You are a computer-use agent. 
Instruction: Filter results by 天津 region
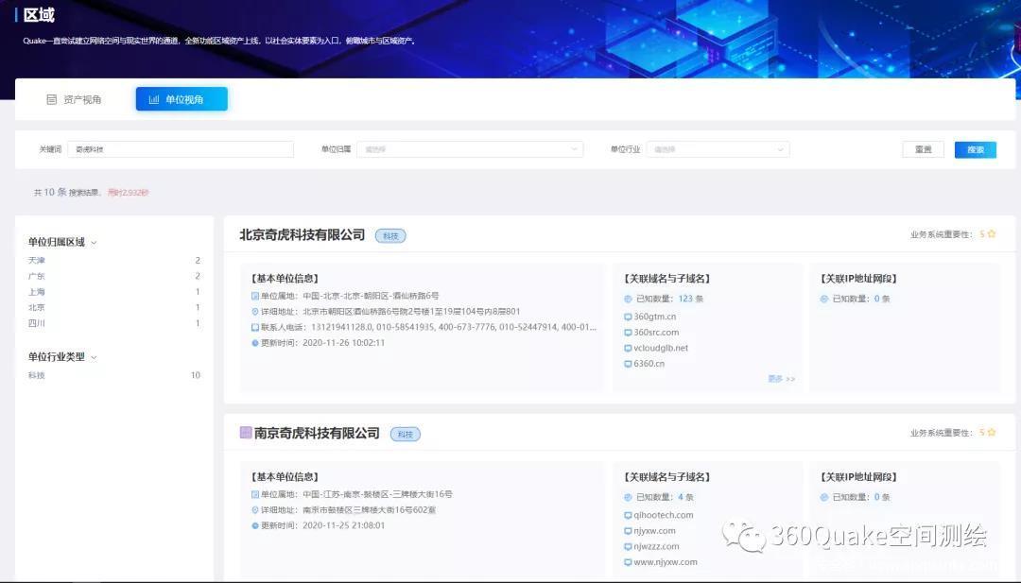[37, 260]
